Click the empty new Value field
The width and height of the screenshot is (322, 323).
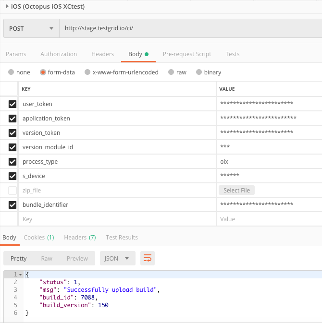pyautogui.click(x=269, y=219)
